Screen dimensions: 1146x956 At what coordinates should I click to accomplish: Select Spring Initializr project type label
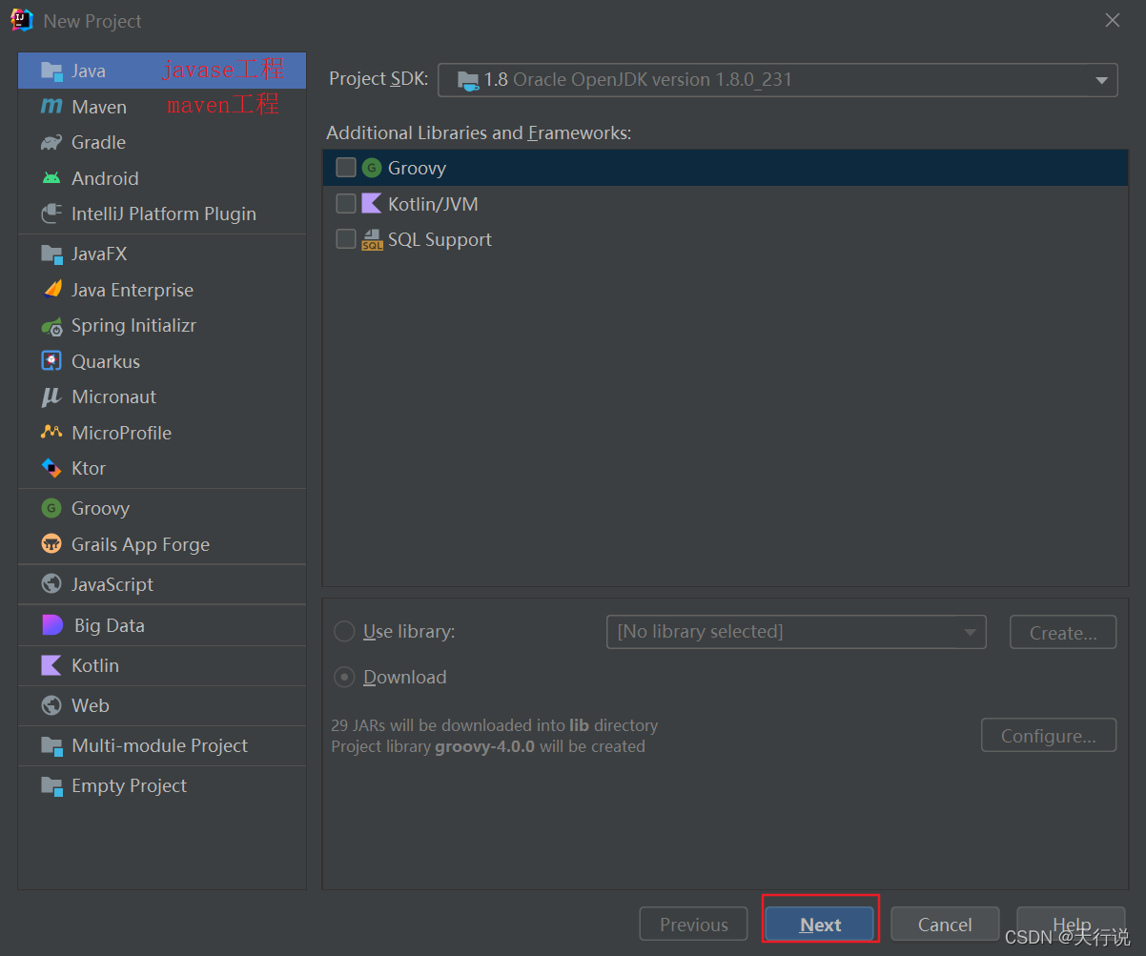133,325
